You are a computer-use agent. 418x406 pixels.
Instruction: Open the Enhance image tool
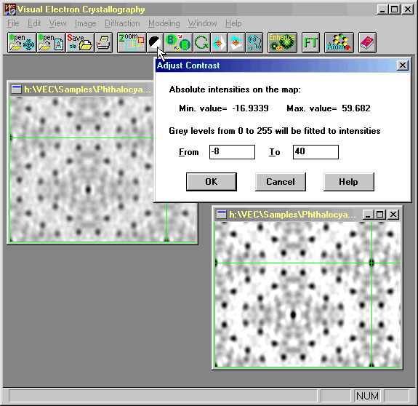click(282, 43)
